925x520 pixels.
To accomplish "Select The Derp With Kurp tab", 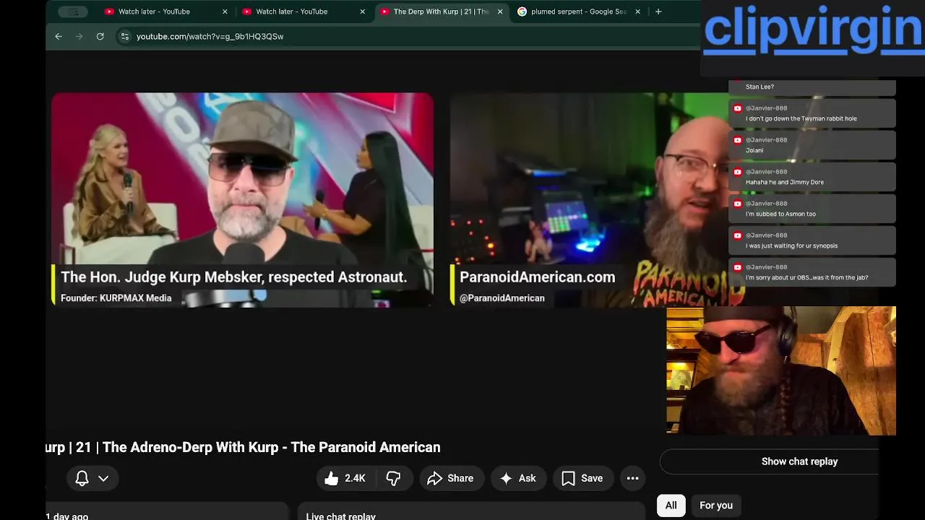I will [x=441, y=12].
